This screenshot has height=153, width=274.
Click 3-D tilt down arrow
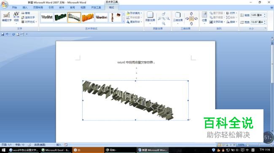click(x=191, y=24)
